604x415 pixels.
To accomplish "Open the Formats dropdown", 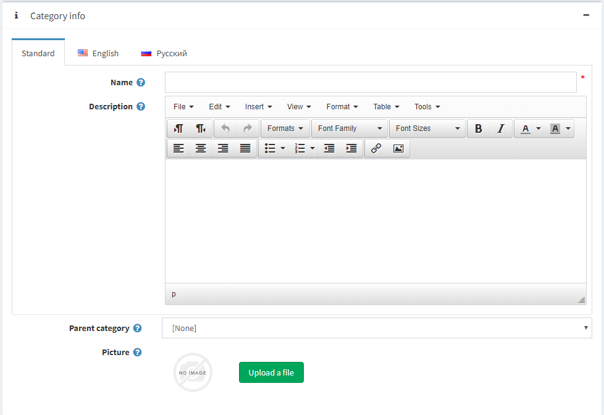I will (x=285, y=128).
